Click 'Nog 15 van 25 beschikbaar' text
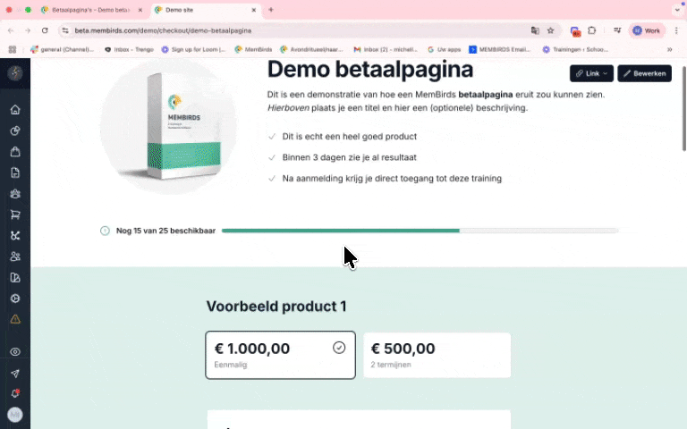The width and height of the screenshot is (687, 429). click(165, 231)
